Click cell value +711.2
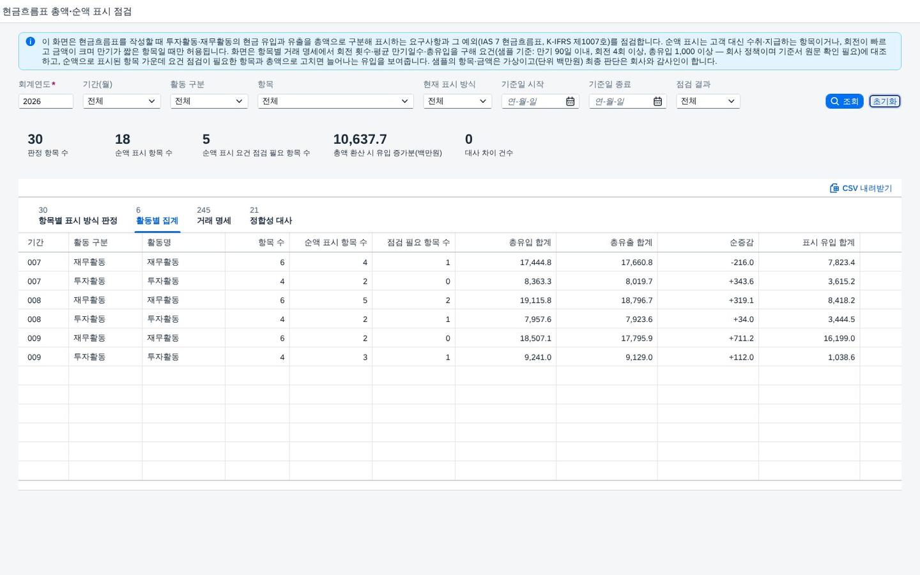This screenshot has width=920, height=575. point(741,339)
